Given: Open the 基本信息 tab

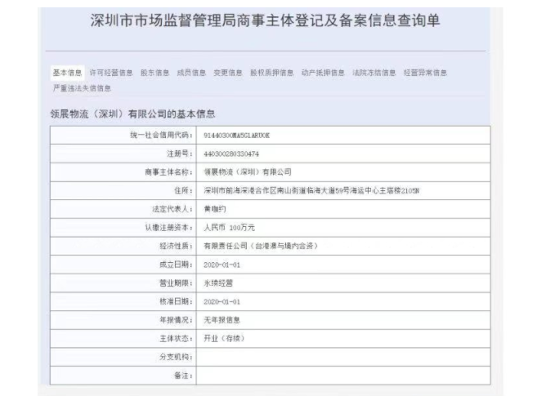Looking at the screenshot, I should pyautogui.click(x=67, y=73).
